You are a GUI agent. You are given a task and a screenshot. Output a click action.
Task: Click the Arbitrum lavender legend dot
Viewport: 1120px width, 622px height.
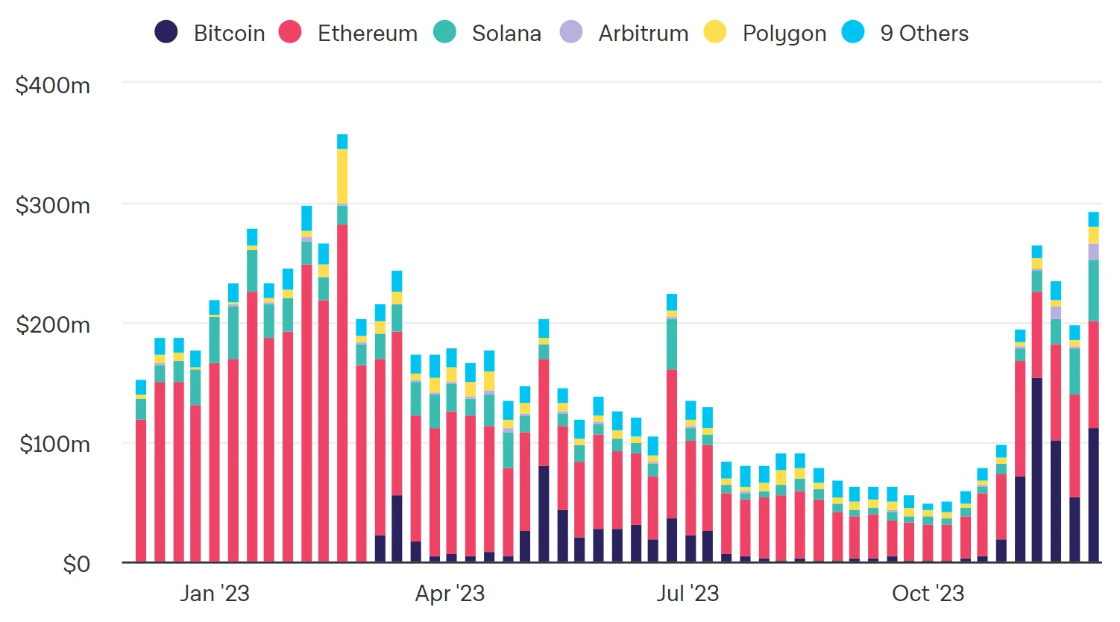pyautogui.click(x=571, y=32)
